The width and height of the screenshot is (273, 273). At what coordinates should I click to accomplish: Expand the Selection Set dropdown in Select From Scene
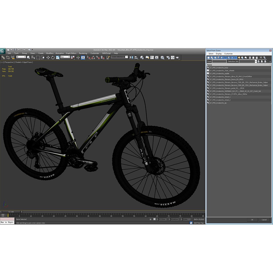pos(256,61)
